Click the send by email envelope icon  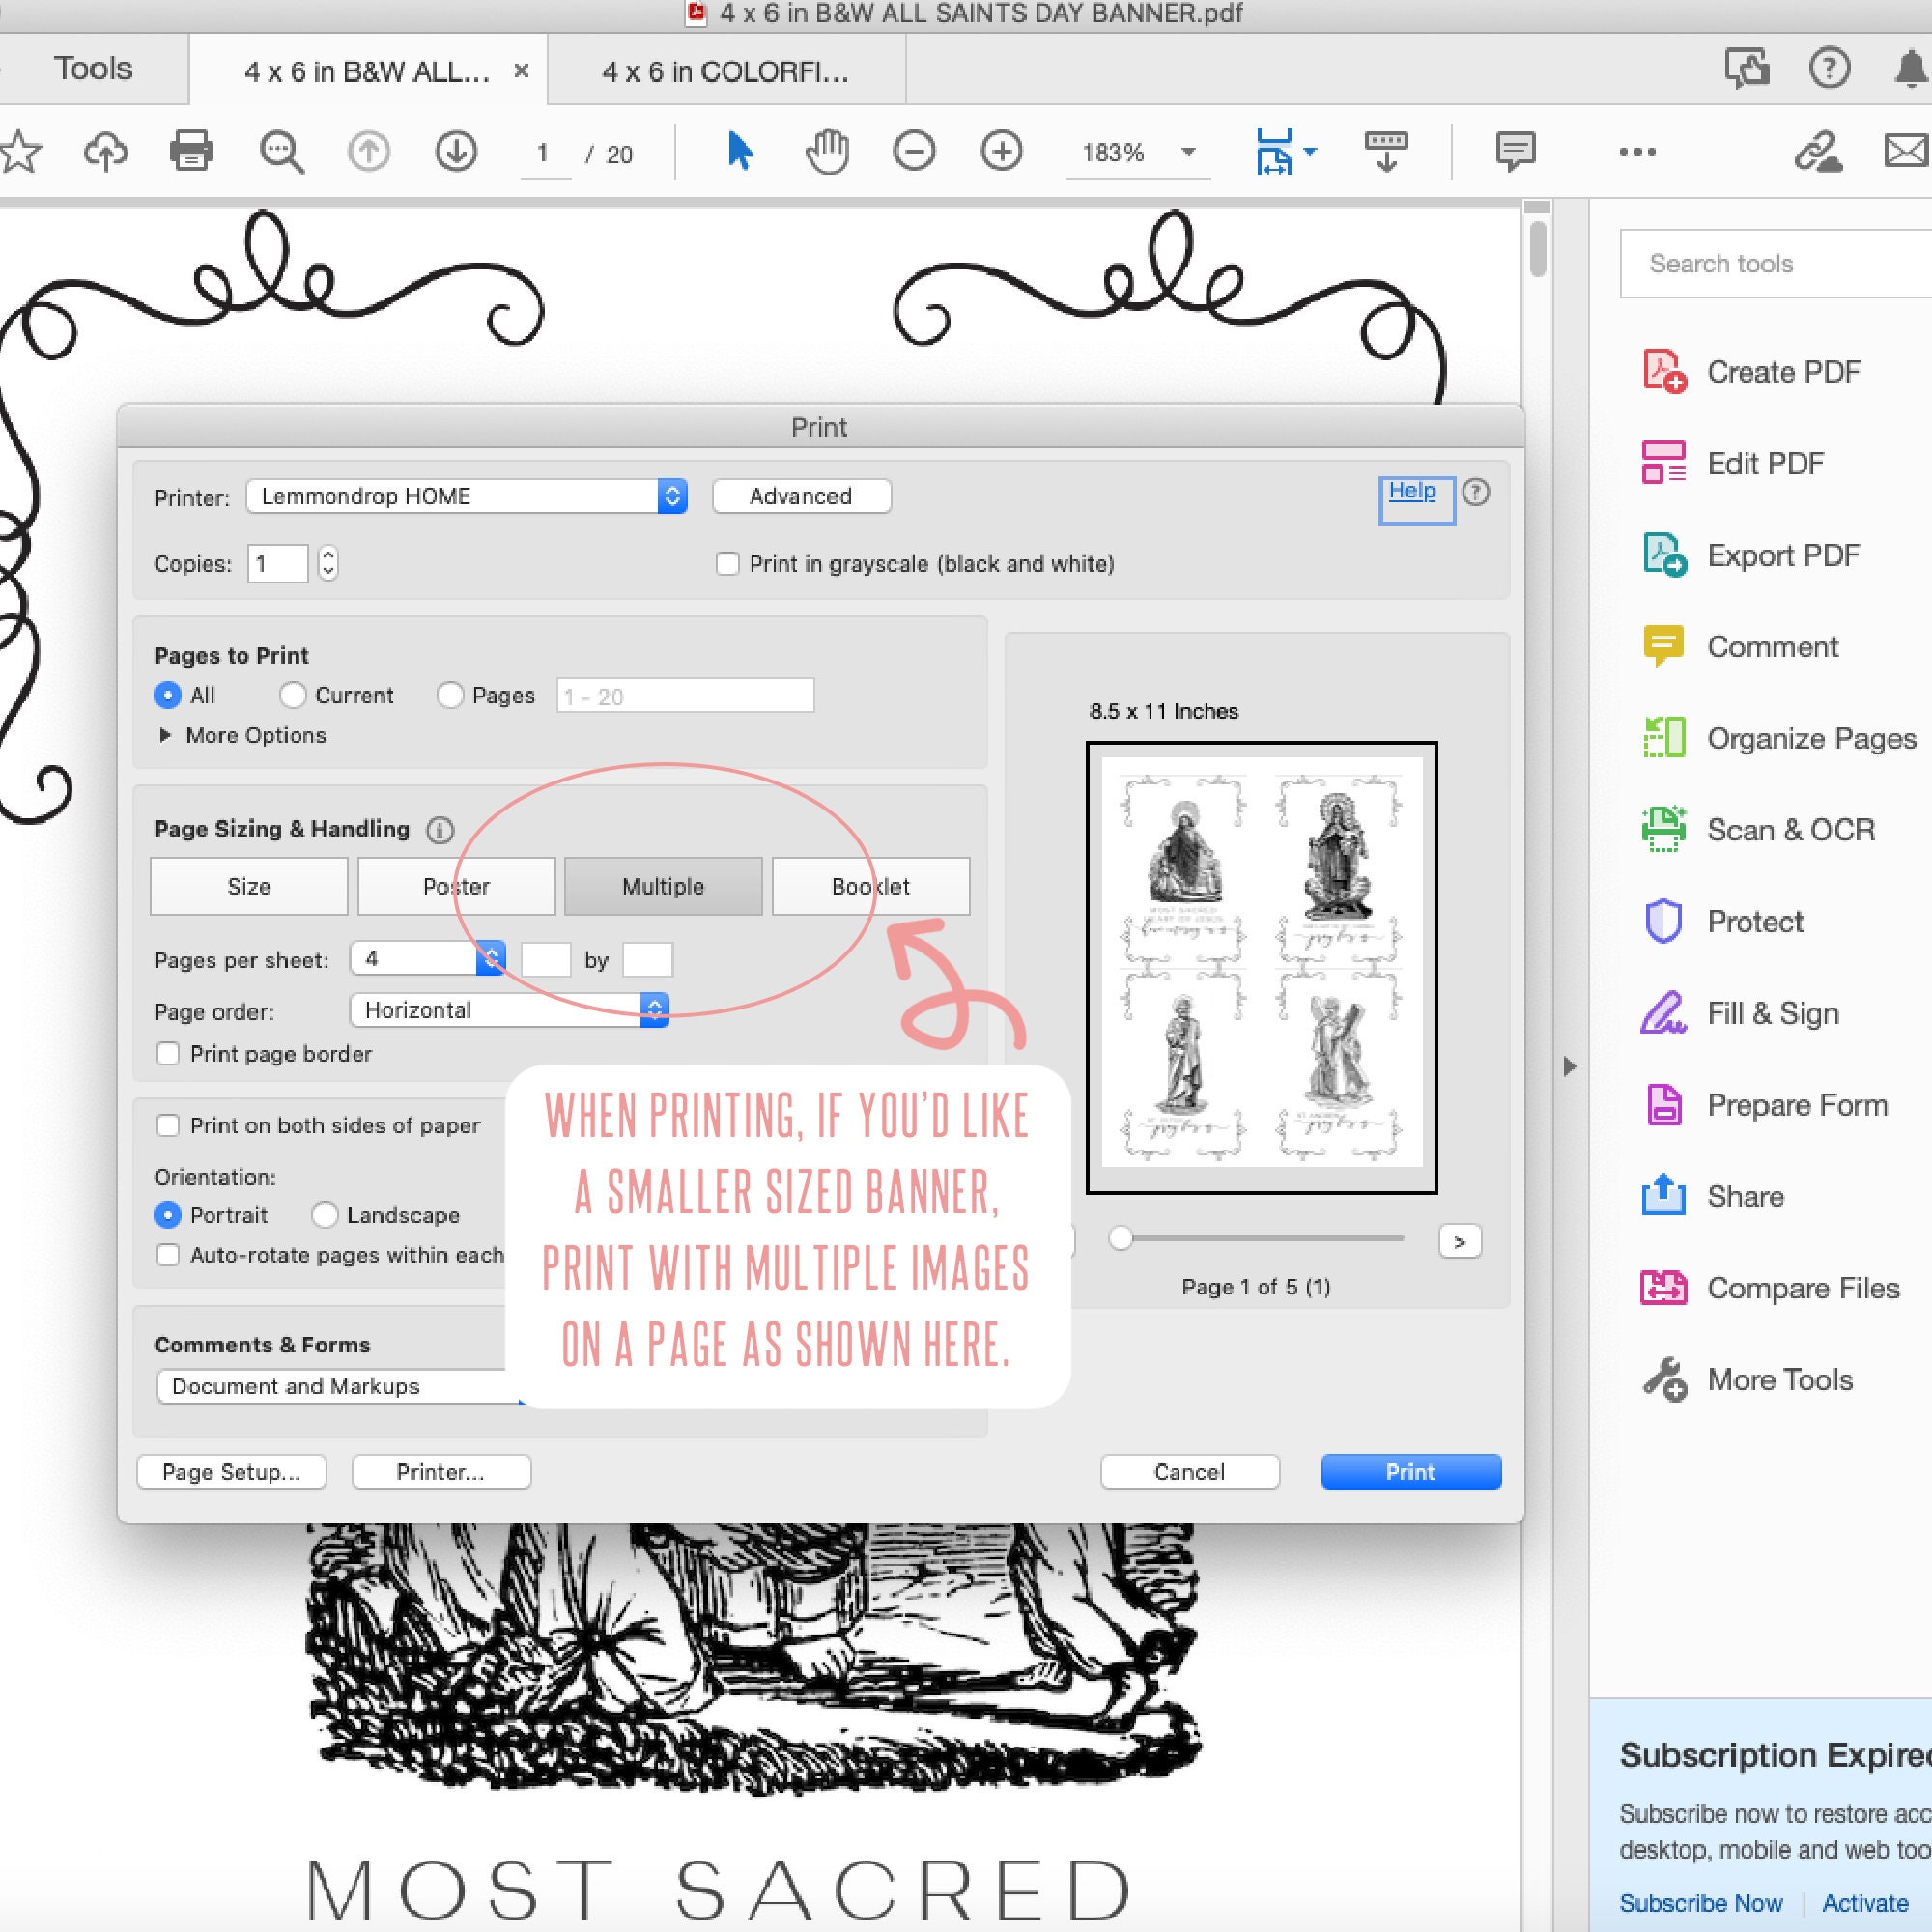pos(1907,152)
